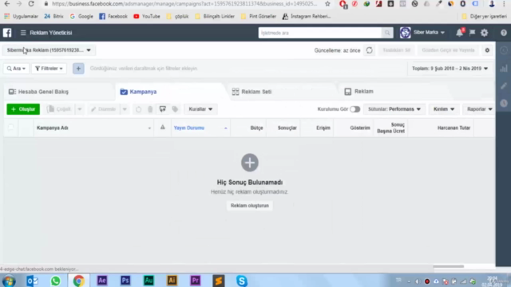Open WhatsApp from the taskbar
511x287 pixels.
pos(55,281)
